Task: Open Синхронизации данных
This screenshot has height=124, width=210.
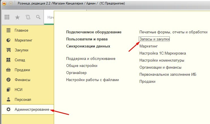Action: coord(88,46)
